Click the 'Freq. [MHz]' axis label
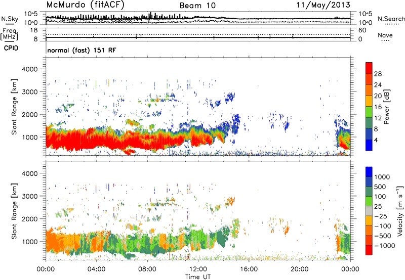This screenshot has width=405, height=280. [x=9, y=34]
